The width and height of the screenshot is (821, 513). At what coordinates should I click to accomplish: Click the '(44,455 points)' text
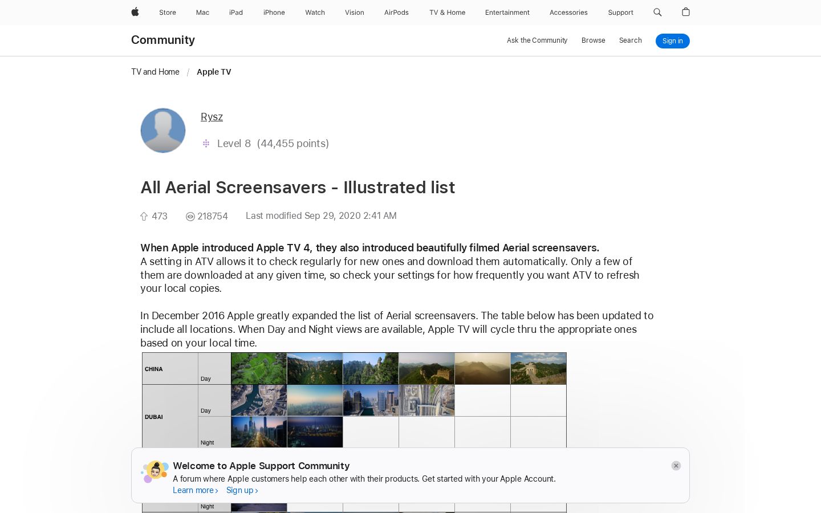[293, 144]
